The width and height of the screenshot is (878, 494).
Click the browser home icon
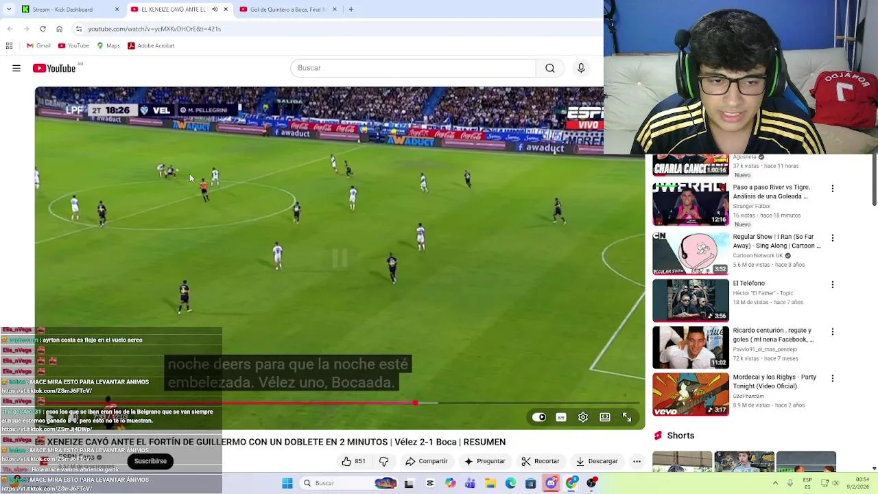tap(59, 29)
